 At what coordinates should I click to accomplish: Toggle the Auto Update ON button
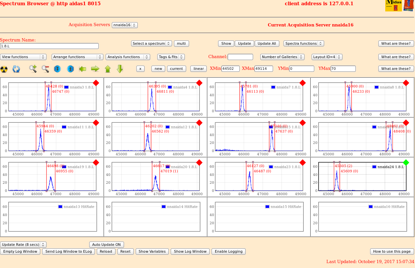[x=106, y=244]
